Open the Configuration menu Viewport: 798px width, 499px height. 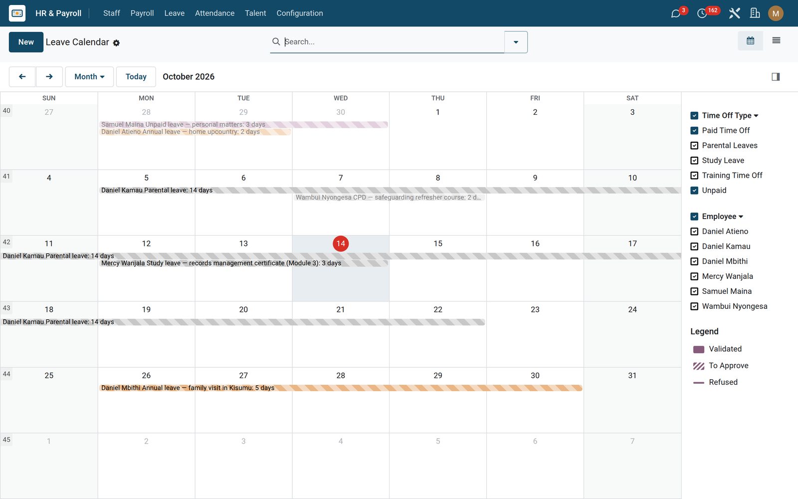300,13
